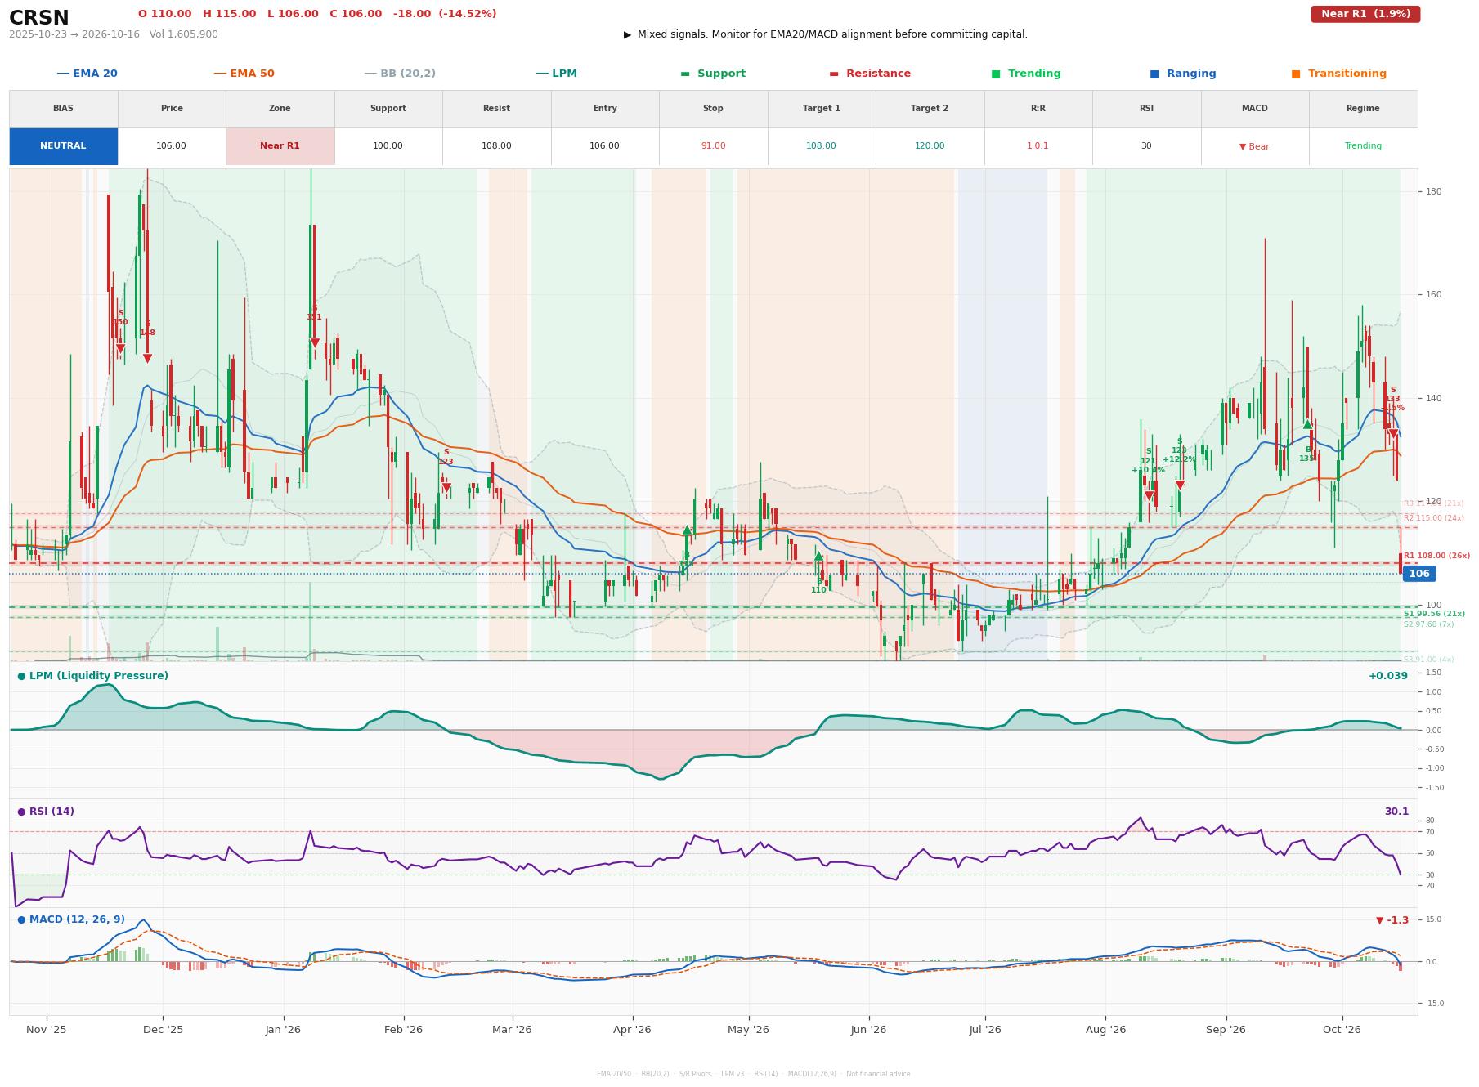This screenshot has width=1479, height=1087.
Task: Click the Regime column header
Action: (1363, 108)
